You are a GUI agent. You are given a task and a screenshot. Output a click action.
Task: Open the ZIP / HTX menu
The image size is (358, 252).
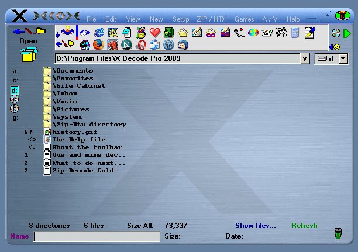[x=211, y=19]
